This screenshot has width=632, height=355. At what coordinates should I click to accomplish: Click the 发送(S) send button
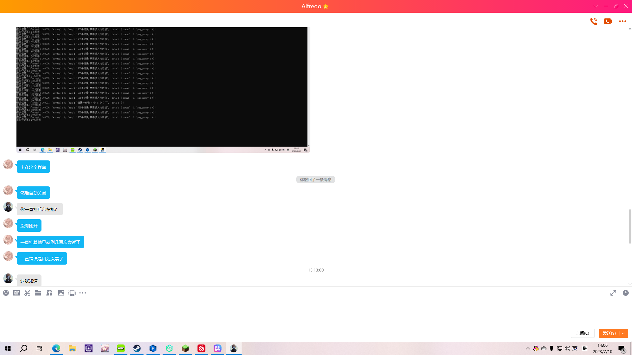tap(609, 333)
